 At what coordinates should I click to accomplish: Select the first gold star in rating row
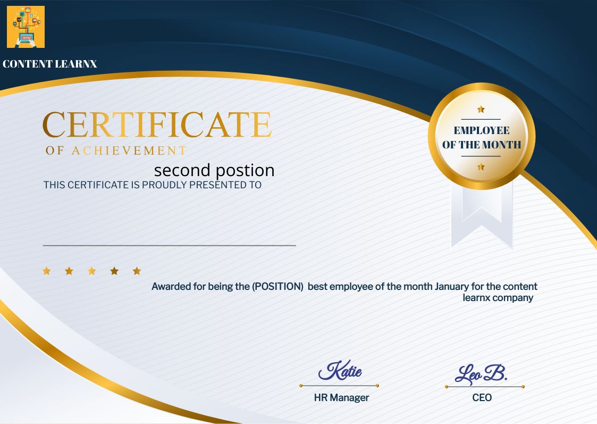(x=47, y=271)
